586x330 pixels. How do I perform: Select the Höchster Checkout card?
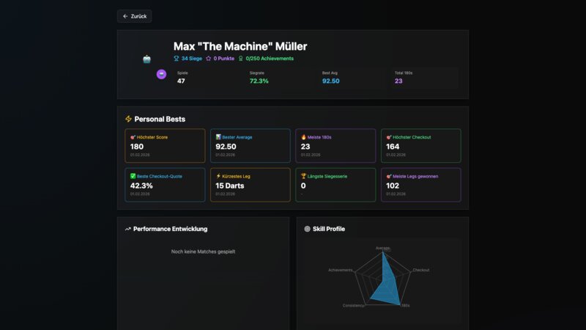coord(420,146)
